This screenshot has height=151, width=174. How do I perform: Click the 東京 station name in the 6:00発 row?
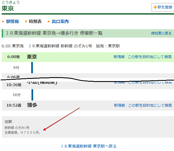tap(32, 57)
